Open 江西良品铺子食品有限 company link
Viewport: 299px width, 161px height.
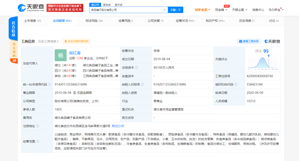pos(100,76)
